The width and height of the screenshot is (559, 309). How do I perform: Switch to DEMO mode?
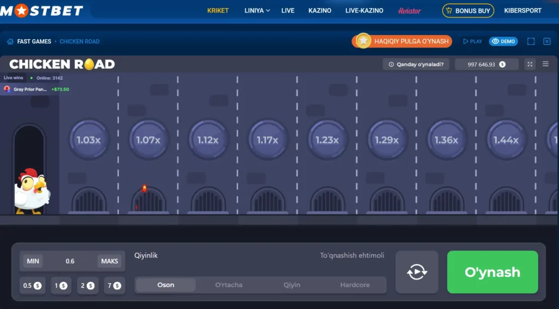point(503,41)
